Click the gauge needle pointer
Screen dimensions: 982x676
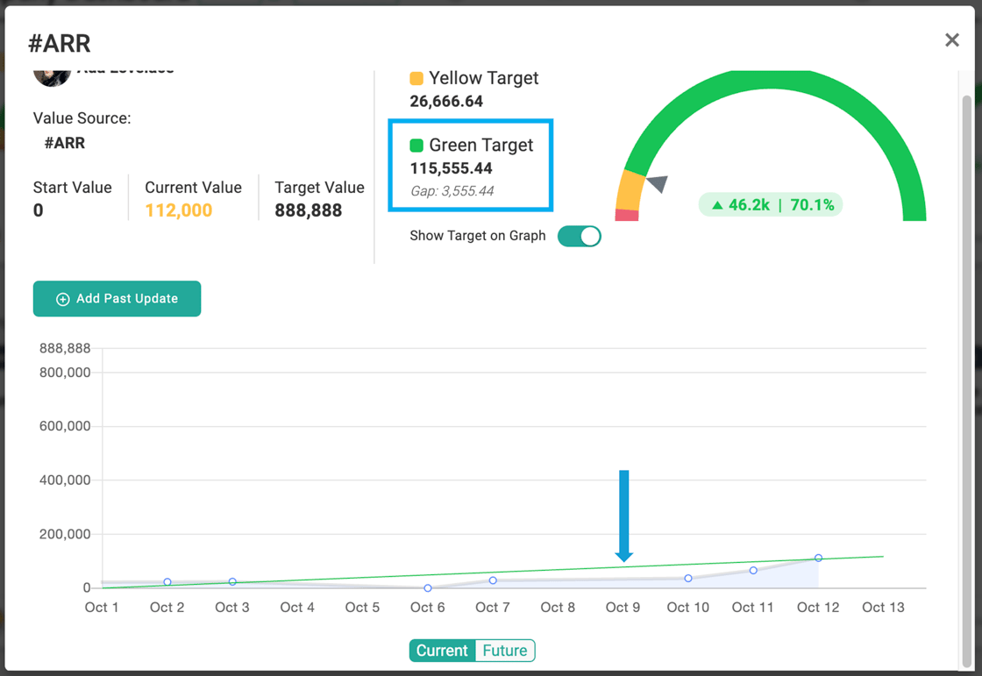656,183
